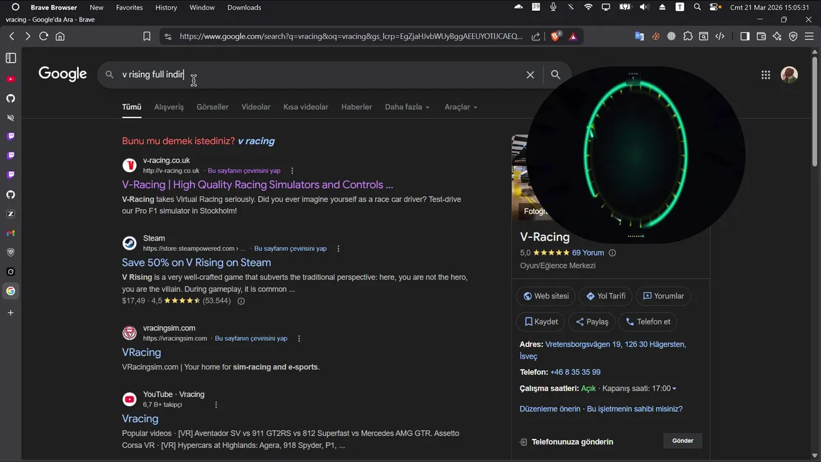Click into the Google search input field
821x462 pixels.
coord(321,75)
